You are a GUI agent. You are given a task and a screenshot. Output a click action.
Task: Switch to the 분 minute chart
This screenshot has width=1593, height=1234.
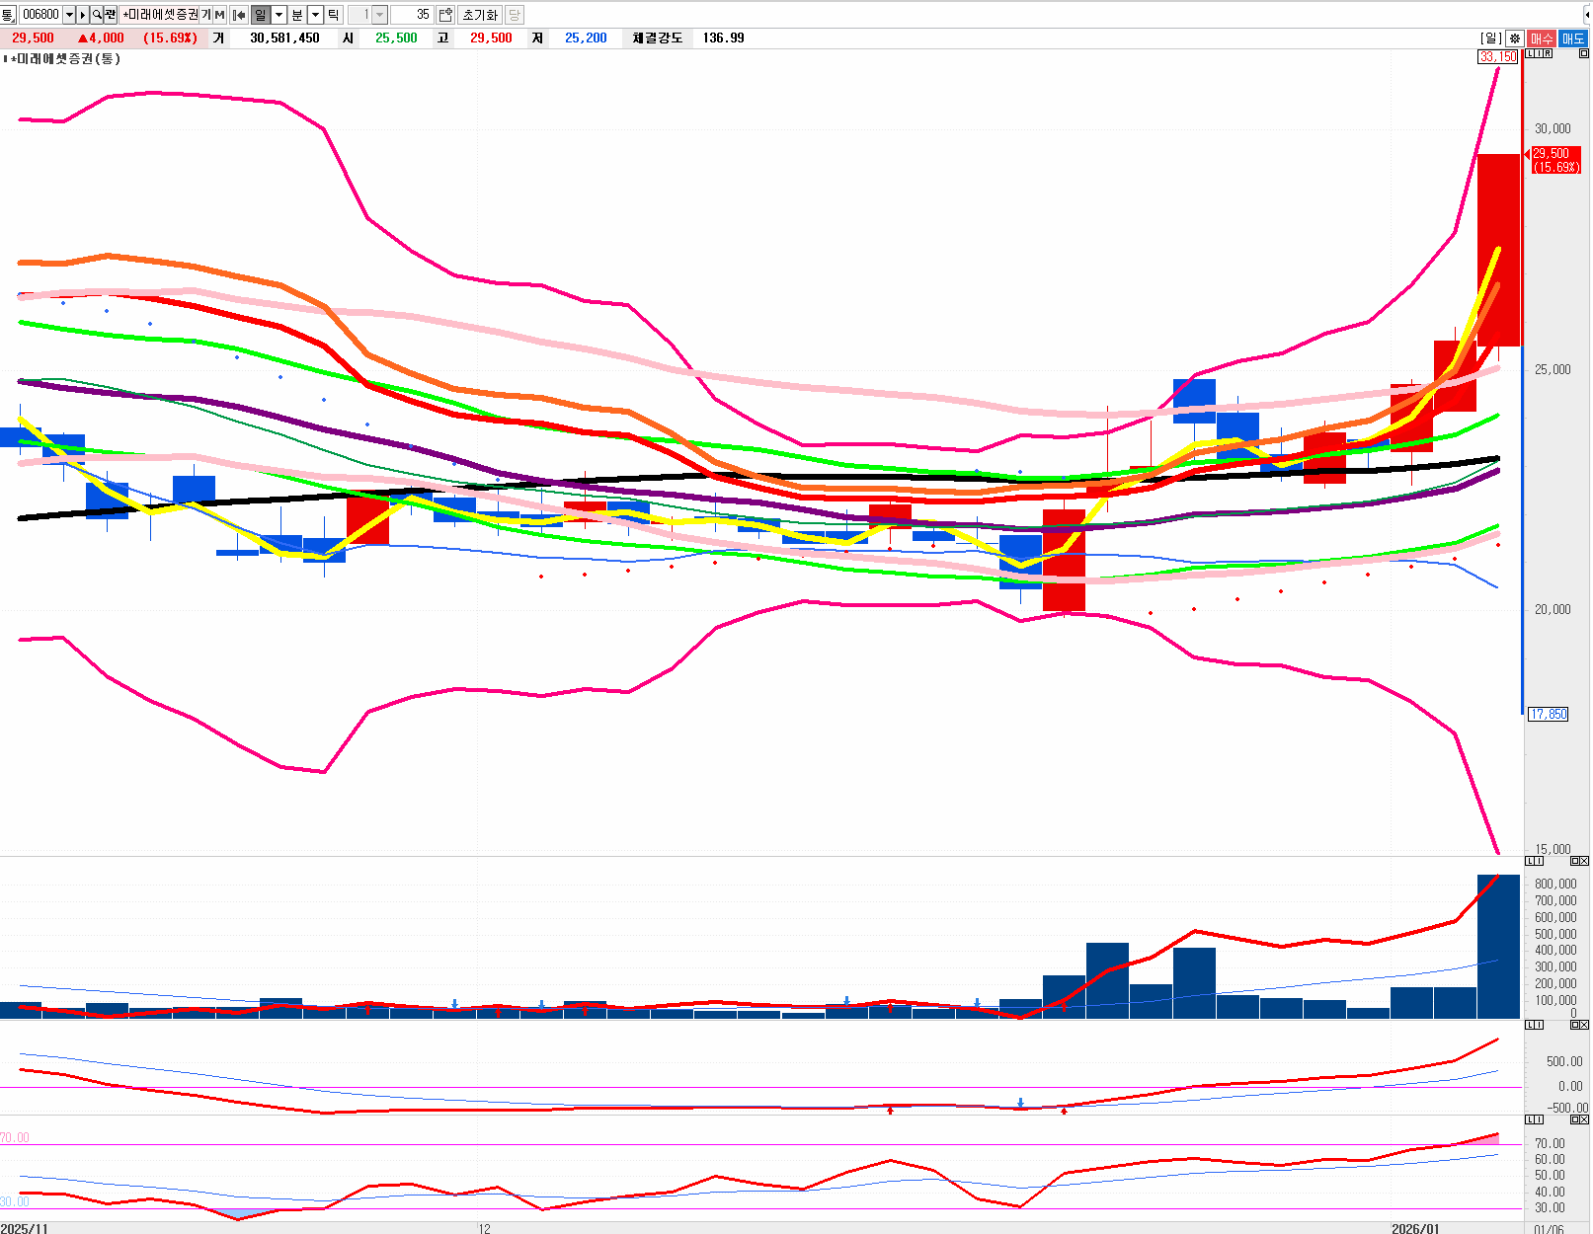(297, 15)
